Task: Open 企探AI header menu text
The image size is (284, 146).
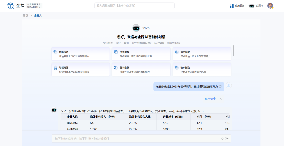Action: pos(259,6)
